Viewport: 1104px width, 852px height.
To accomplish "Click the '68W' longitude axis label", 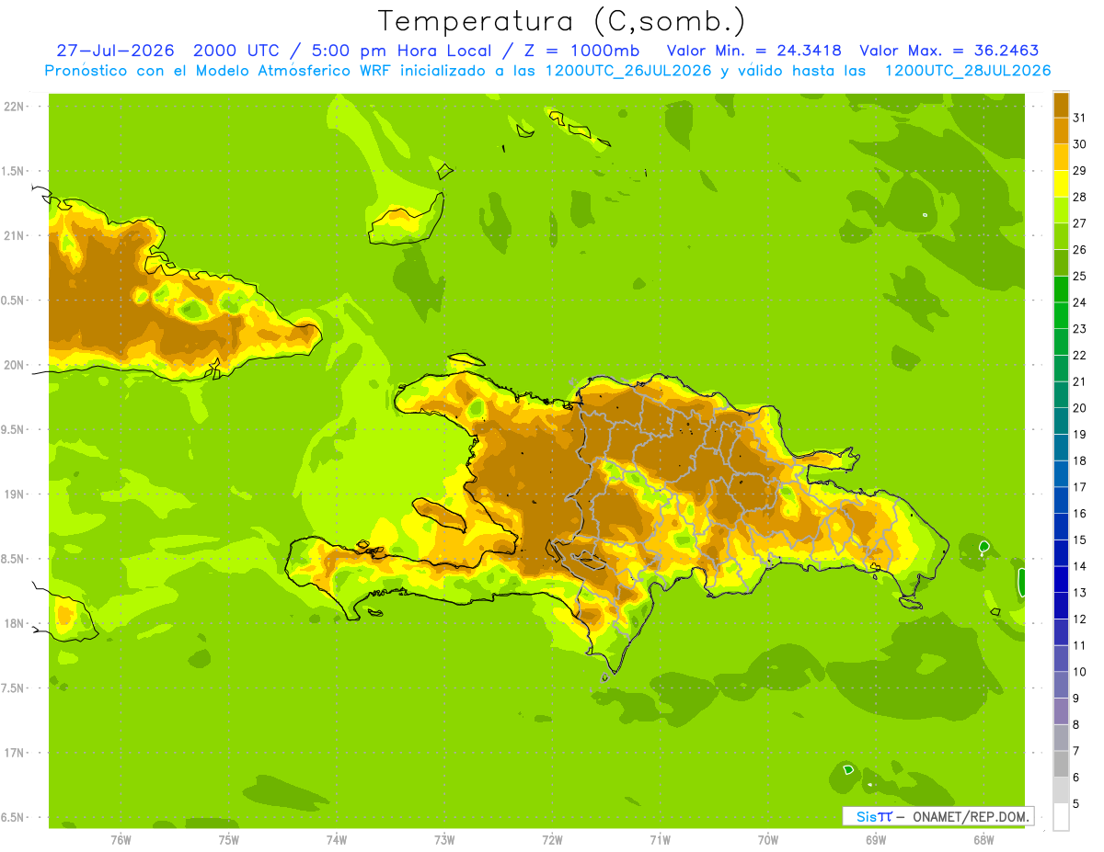I will (983, 838).
